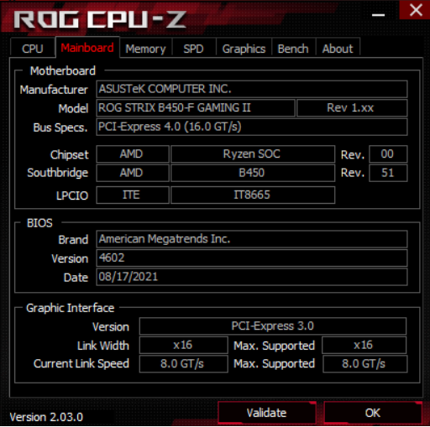Go to the SPD tab
This screenshot has height=427, width=430.
point(193,49)
